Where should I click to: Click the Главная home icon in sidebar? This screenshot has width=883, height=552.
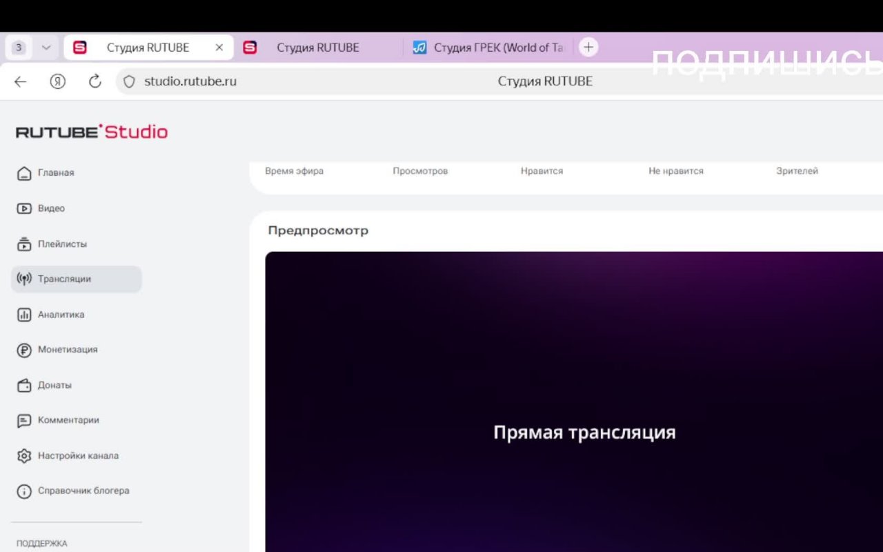pyautogui.click(x=24, y=173)
